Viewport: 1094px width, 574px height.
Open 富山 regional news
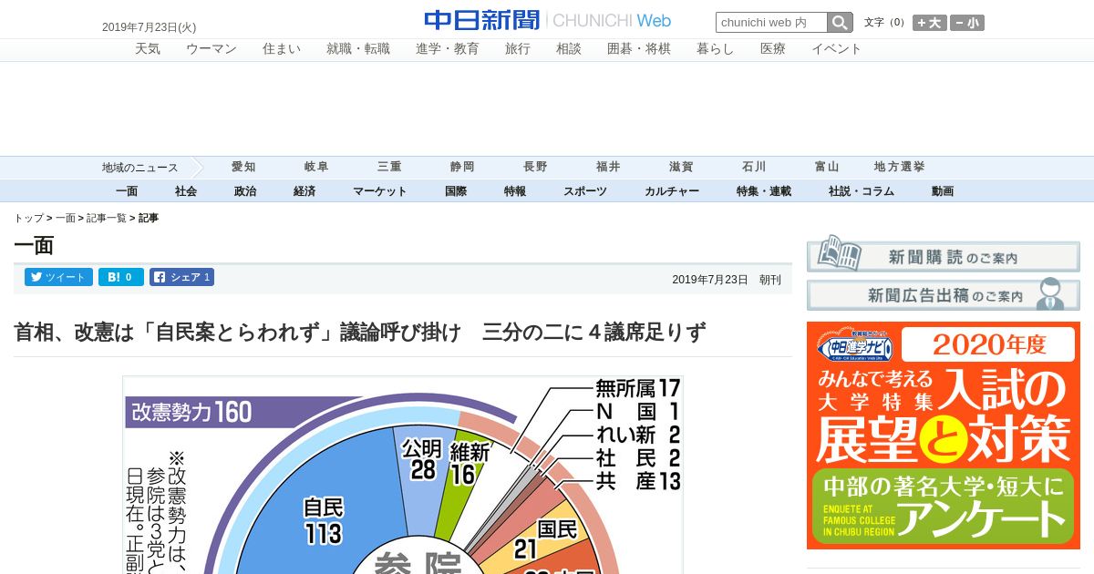[x=827, y=167]
